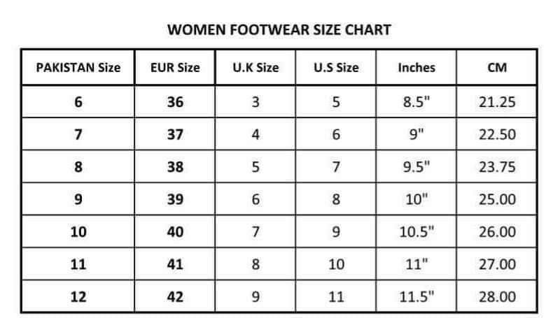Select the 11.5" inches value
Screen dimensions: 558x318
[417, 296]
